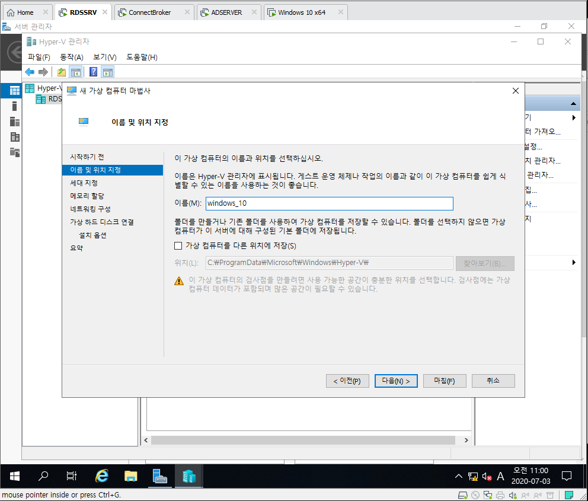The image size is (588, 501).
Task: Click the disabled location path field
Action: (x=329, y=263)
